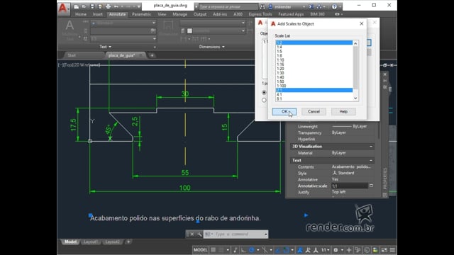This screenshot has height=255, width=454.
Task: Collapse the 3D Visualization section
Action: [x=371, y=147]
